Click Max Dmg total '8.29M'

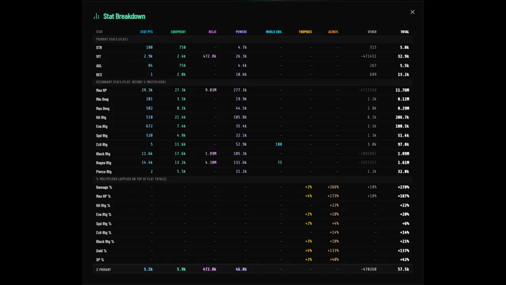403,108
